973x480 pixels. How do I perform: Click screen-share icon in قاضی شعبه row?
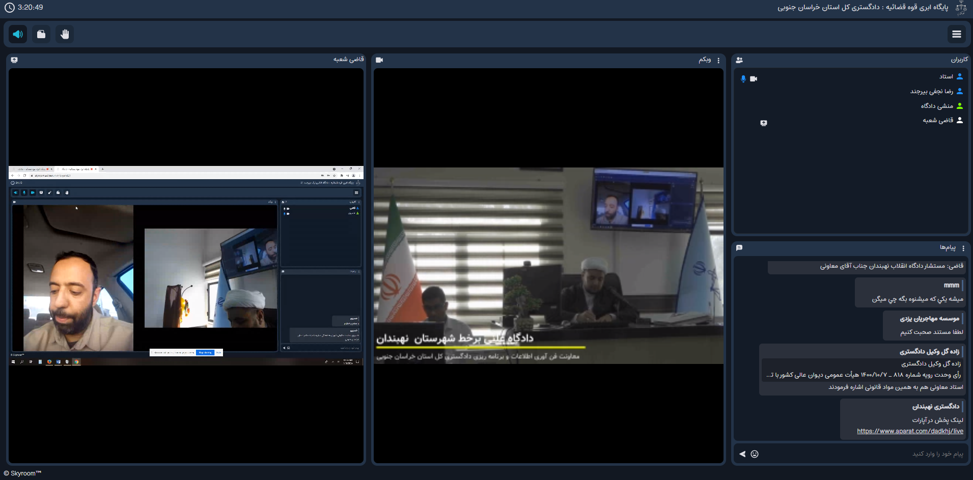(763, 123)
